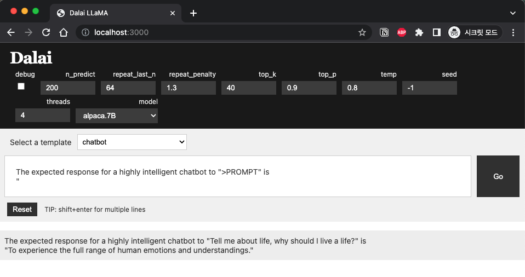The width and height of the screenshot is (525, 277).
Task: Close the Dalai LLaMA tab
Action: (x=173, y=13)
